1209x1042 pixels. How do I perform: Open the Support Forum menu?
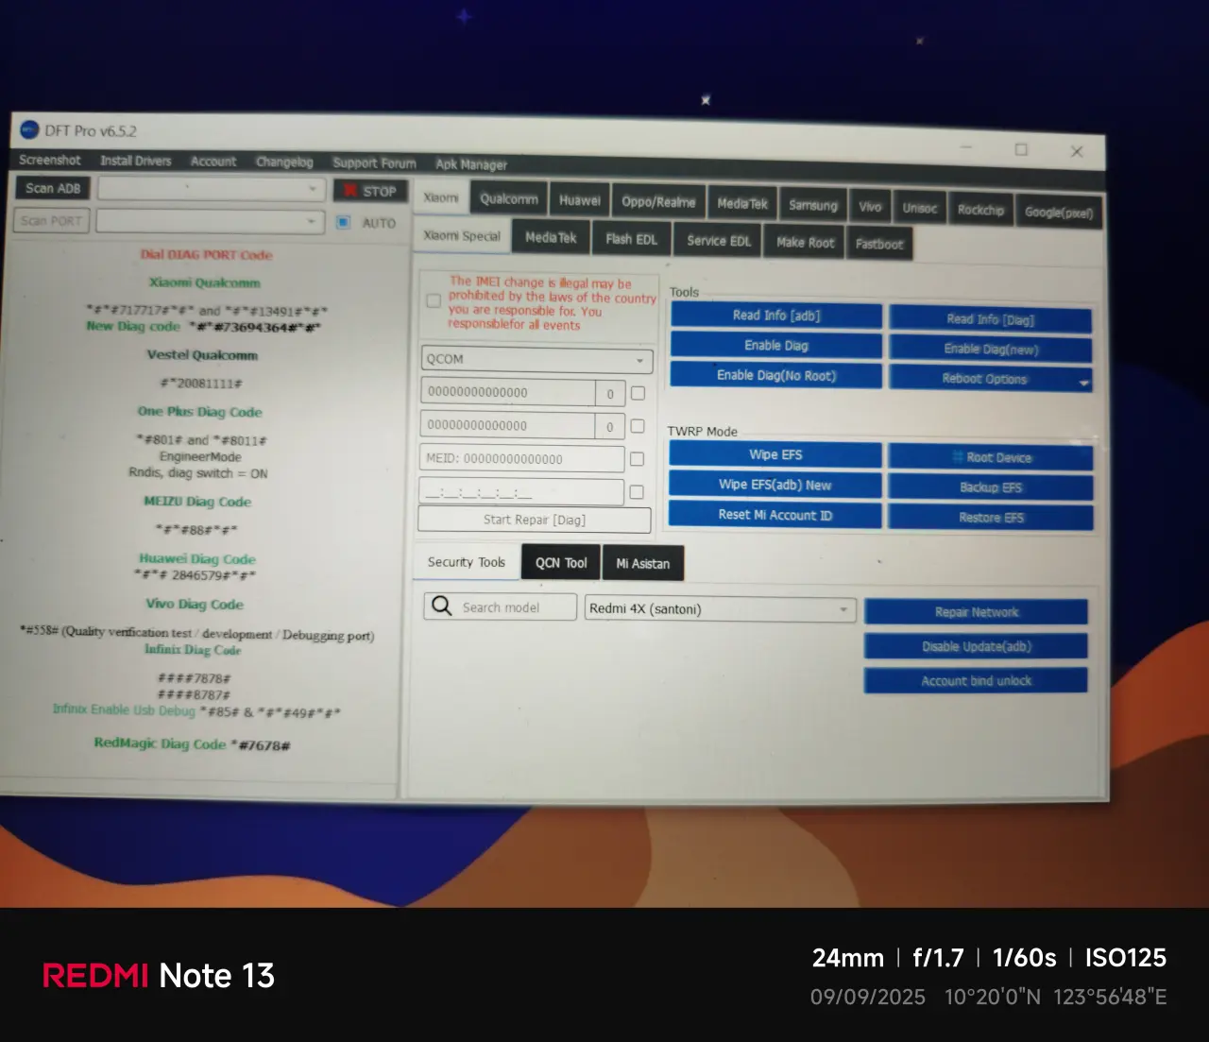tap(374, 162)
